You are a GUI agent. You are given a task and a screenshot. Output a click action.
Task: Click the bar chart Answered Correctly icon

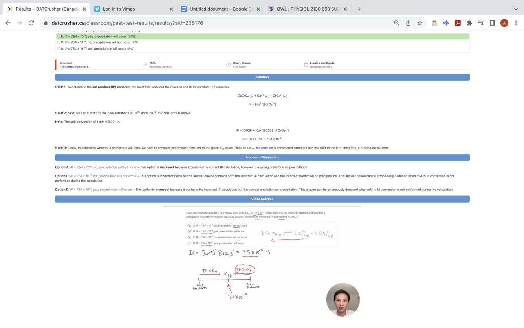145,64
